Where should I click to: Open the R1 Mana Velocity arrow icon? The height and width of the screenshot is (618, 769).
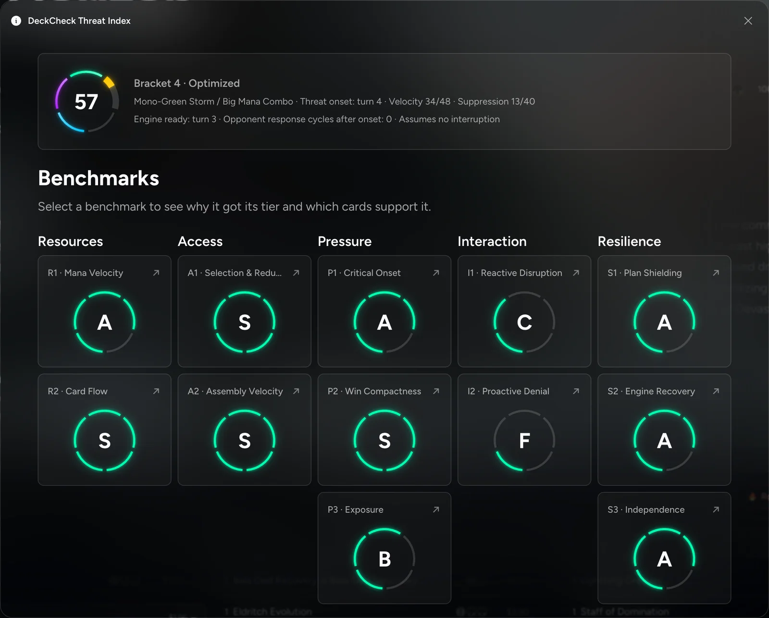[156, 273]
